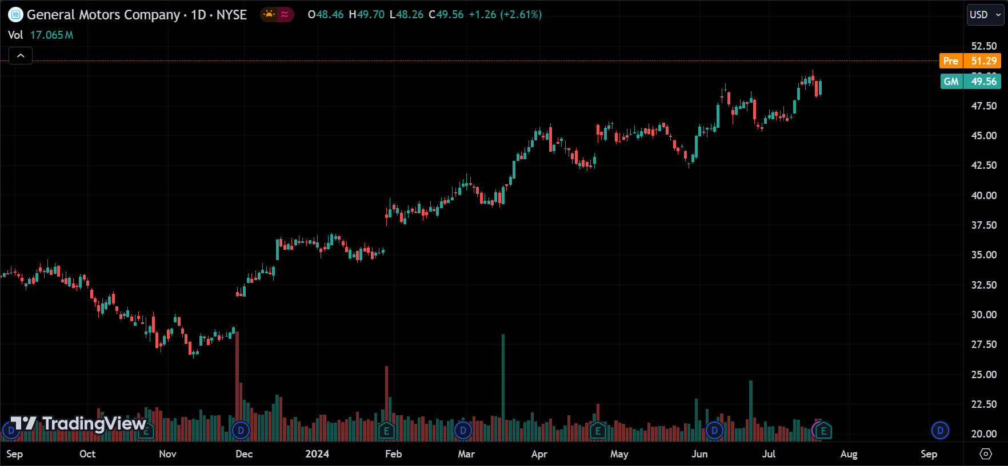Screen dimensions: 1008x466
Task: Click the pink approximate-data indicator icon
Action: point(285,15)
